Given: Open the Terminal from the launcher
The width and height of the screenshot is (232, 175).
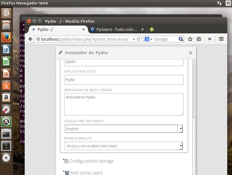Looking at the screenshot, I should tap(6, 134).
